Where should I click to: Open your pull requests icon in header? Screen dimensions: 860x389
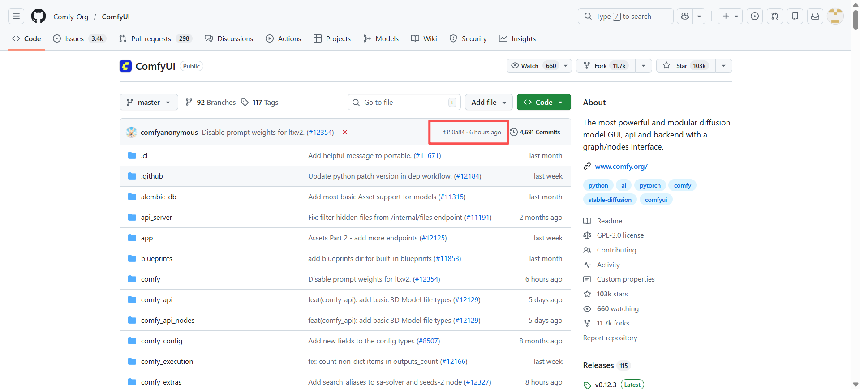pyautogui.click(x=775, y=17)
